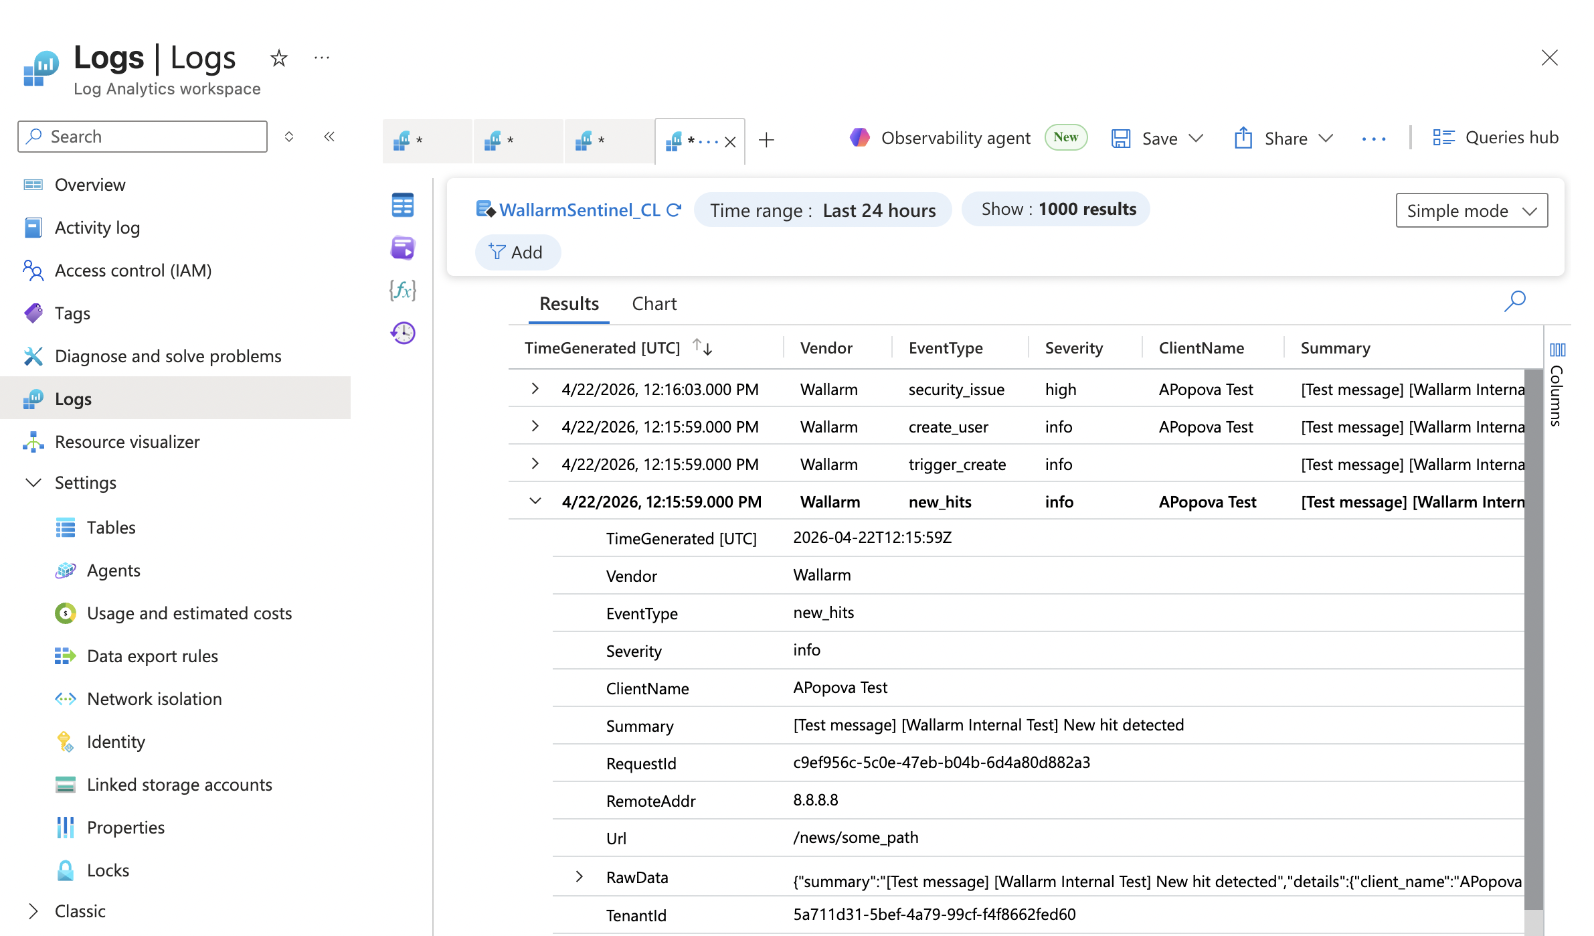
Task: Open the query history pane
Action: click(402, 333)
